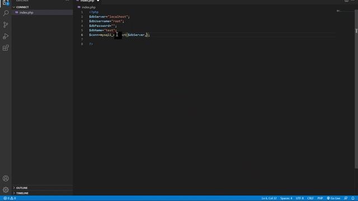
Task: Open the Run and Debug view
Action: tap(6, 36)
